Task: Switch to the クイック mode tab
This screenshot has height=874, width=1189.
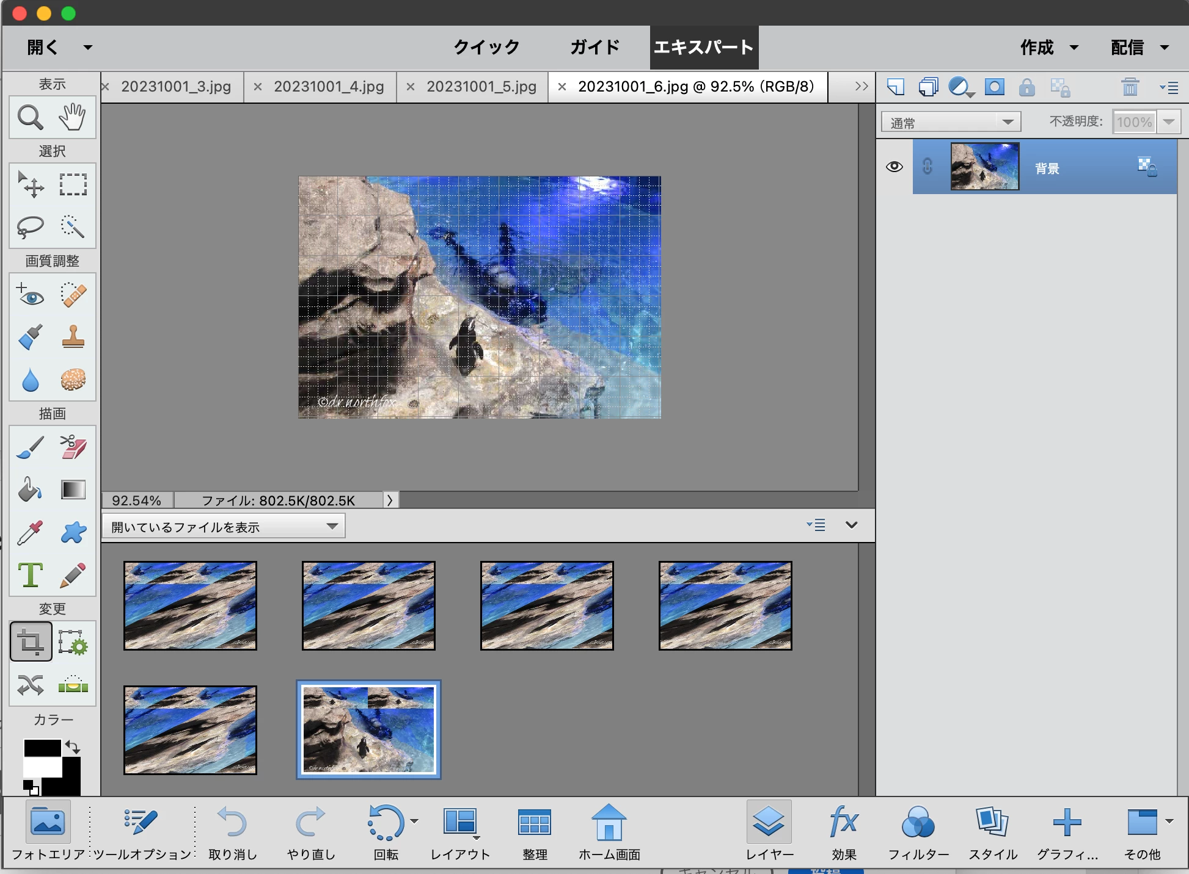Action: tap(486, 47)
